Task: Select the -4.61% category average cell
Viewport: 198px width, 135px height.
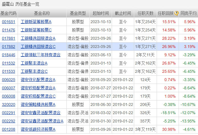Action: click(x=189, y=129)
